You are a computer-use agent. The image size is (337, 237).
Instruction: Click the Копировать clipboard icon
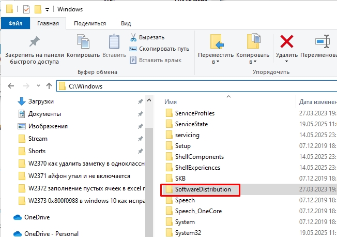(x=83, y=41)
